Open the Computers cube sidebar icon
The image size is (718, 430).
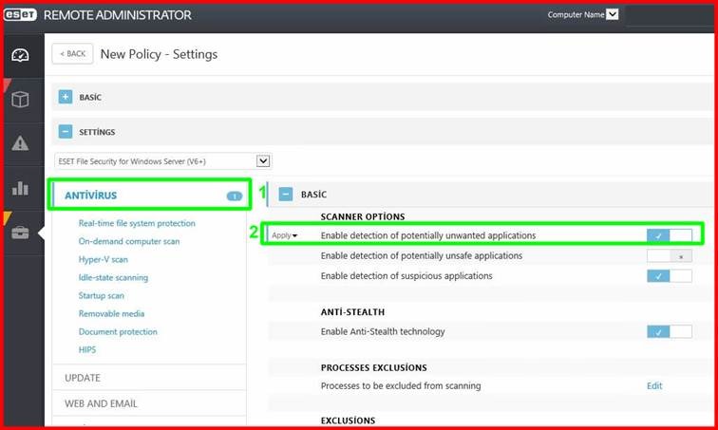pos(20,100)
